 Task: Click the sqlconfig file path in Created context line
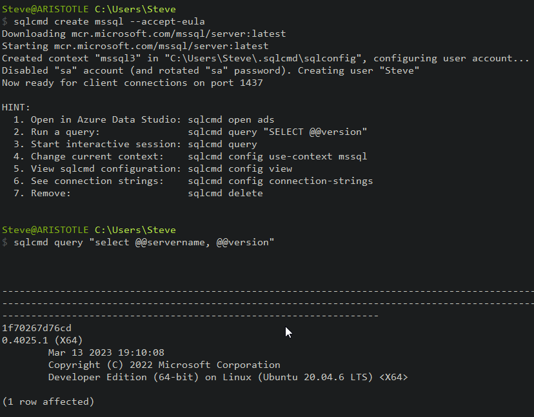coord(285,58)
